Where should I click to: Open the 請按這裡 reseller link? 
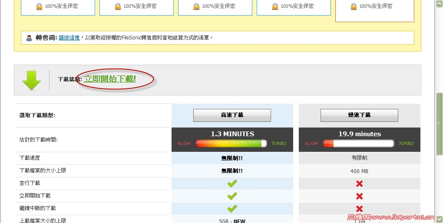tap(69, 38)
